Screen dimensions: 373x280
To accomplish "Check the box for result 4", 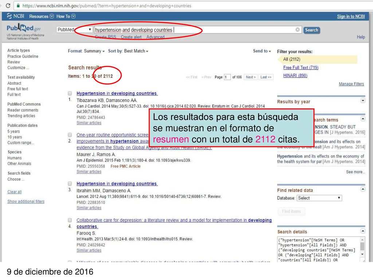I will (70, 220).
